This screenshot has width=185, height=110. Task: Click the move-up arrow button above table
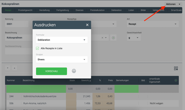pyautogui.click(x=15, y=68)
